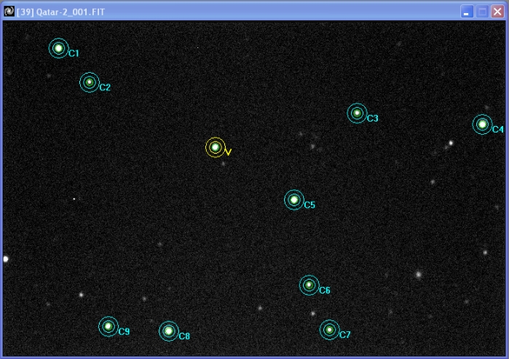Viewport: 509px width, 359px height.
Task: Pick the C9 comparison star aperture
Action: point(108,326)
